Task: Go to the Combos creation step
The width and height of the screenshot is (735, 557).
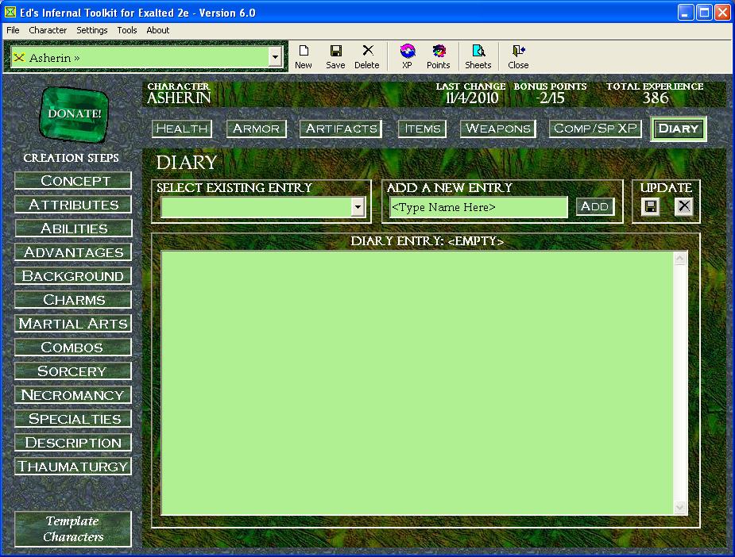Action: coord(73,348)
